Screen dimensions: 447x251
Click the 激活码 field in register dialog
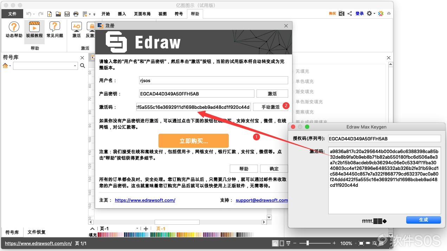[x=194, y=107]
